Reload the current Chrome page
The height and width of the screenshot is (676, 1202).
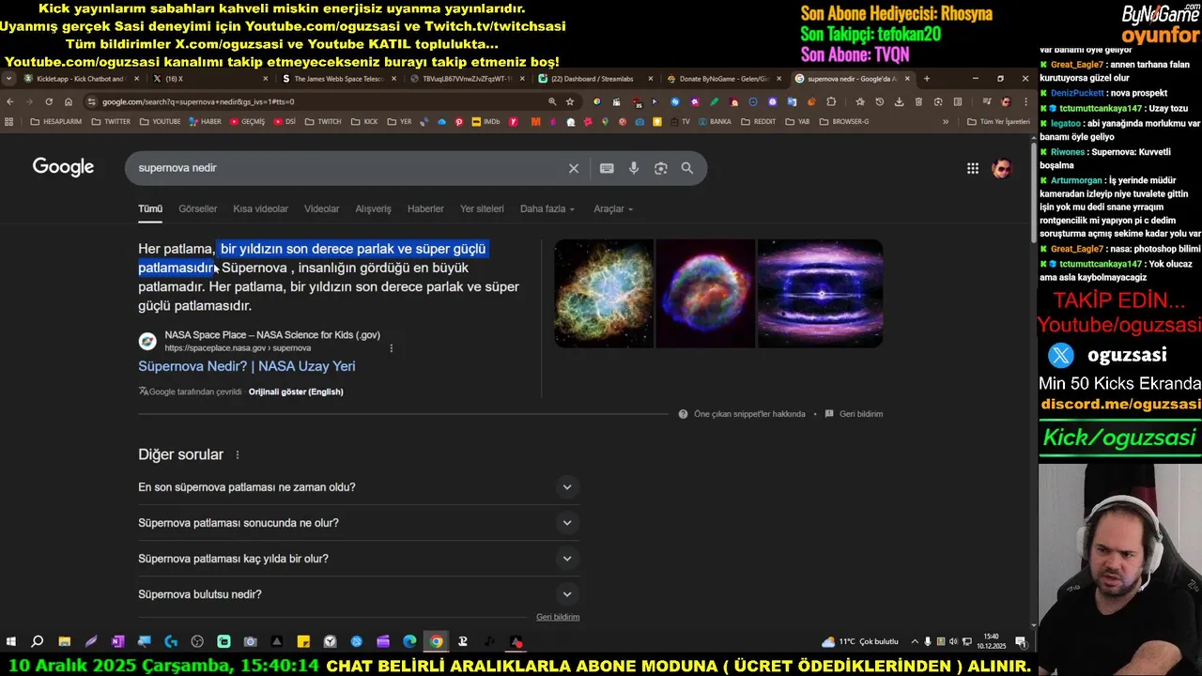[x=49, y=101]
